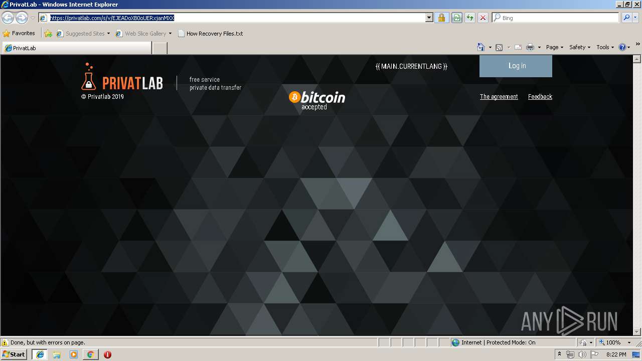
Task: Open the Safety menu
Action: click(x=580, y=47)
